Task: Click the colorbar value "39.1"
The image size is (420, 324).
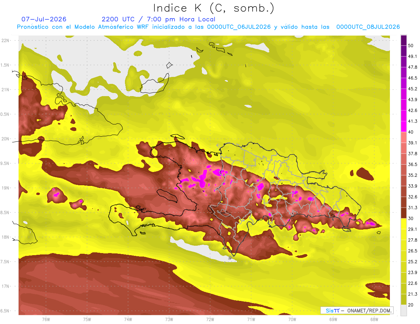Action: point(412,143)
